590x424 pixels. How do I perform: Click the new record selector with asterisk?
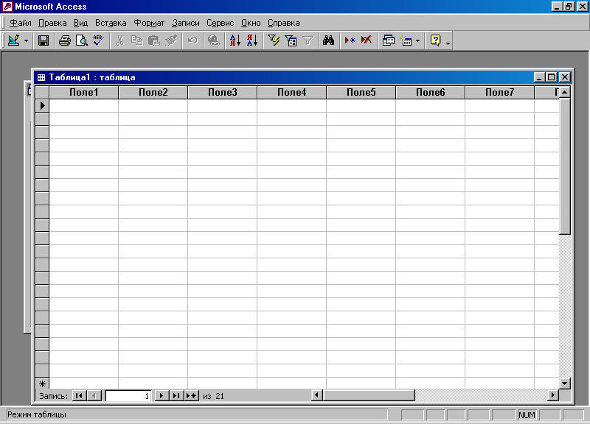point(42,384)
